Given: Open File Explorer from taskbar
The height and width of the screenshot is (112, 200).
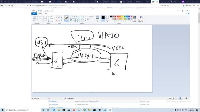Looking at the screenshot, I should click(59, 110).
